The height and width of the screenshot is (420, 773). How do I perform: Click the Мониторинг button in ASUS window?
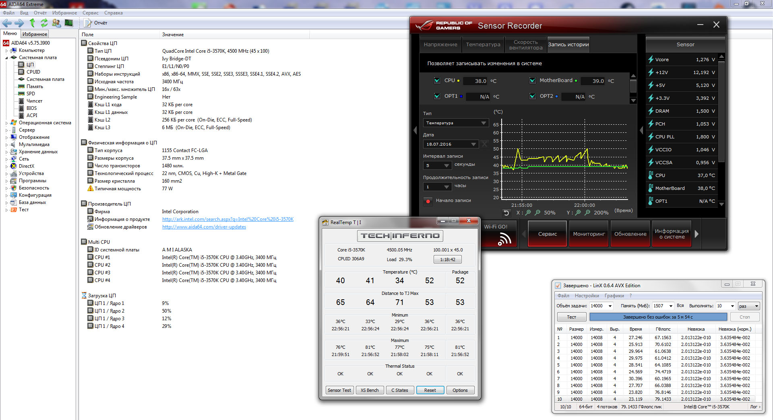(589, 234)
